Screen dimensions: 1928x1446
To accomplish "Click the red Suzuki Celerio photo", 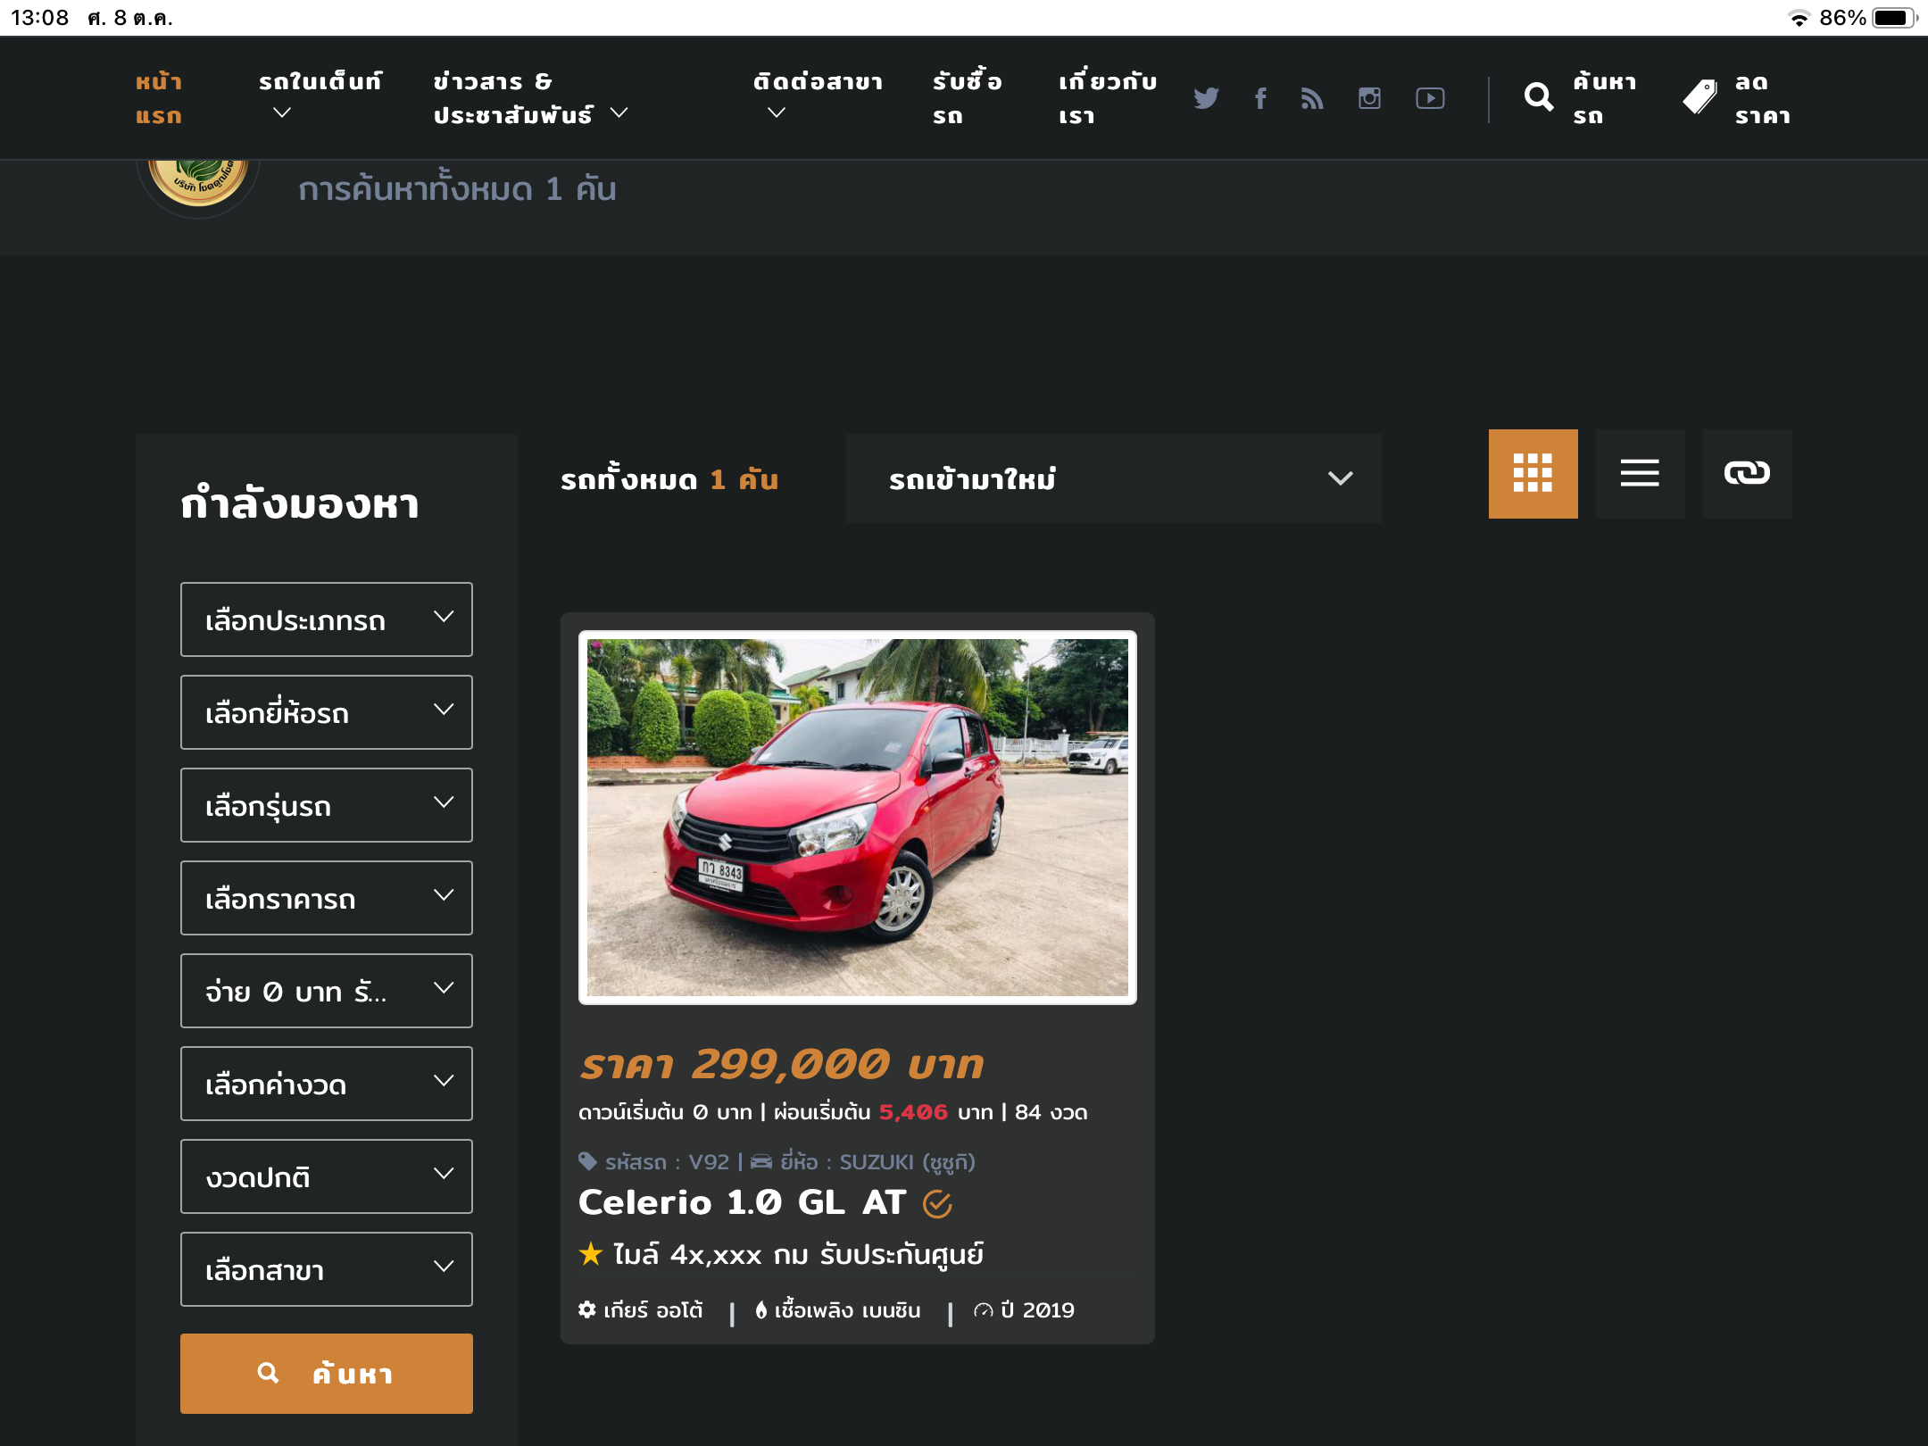I will (x=857, y=817).
